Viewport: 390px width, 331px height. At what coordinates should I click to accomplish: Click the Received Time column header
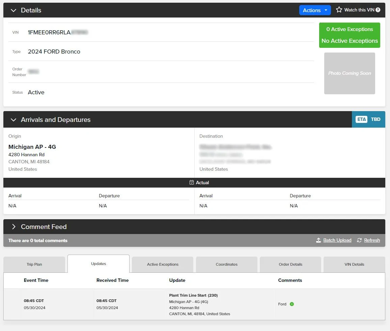click(x=112, y=280)
